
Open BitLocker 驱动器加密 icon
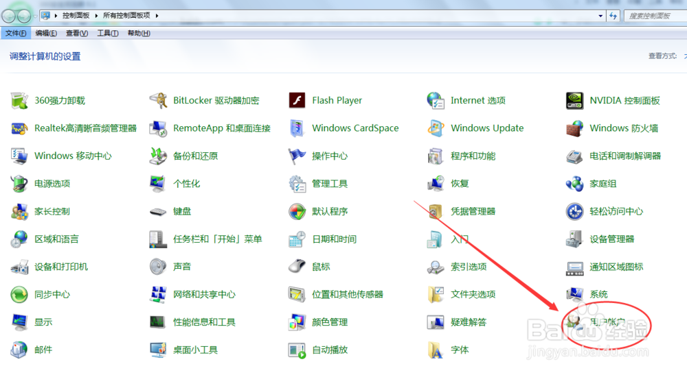(158, 101)
